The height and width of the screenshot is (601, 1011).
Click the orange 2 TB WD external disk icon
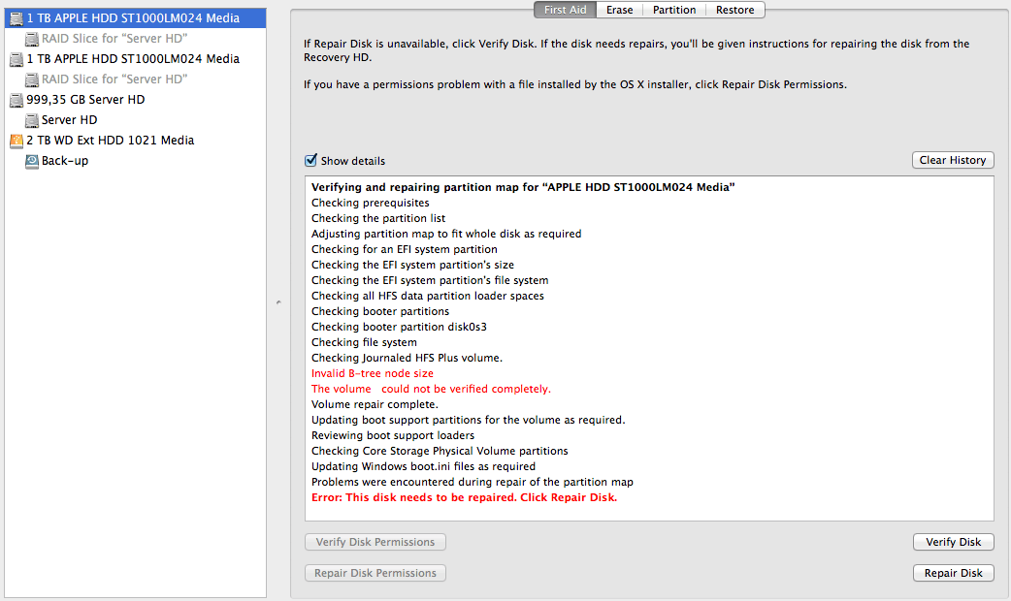click(16, 141)
